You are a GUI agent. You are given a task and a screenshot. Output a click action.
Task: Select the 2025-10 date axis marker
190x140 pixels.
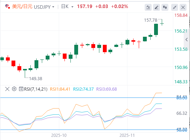point(59,135)
